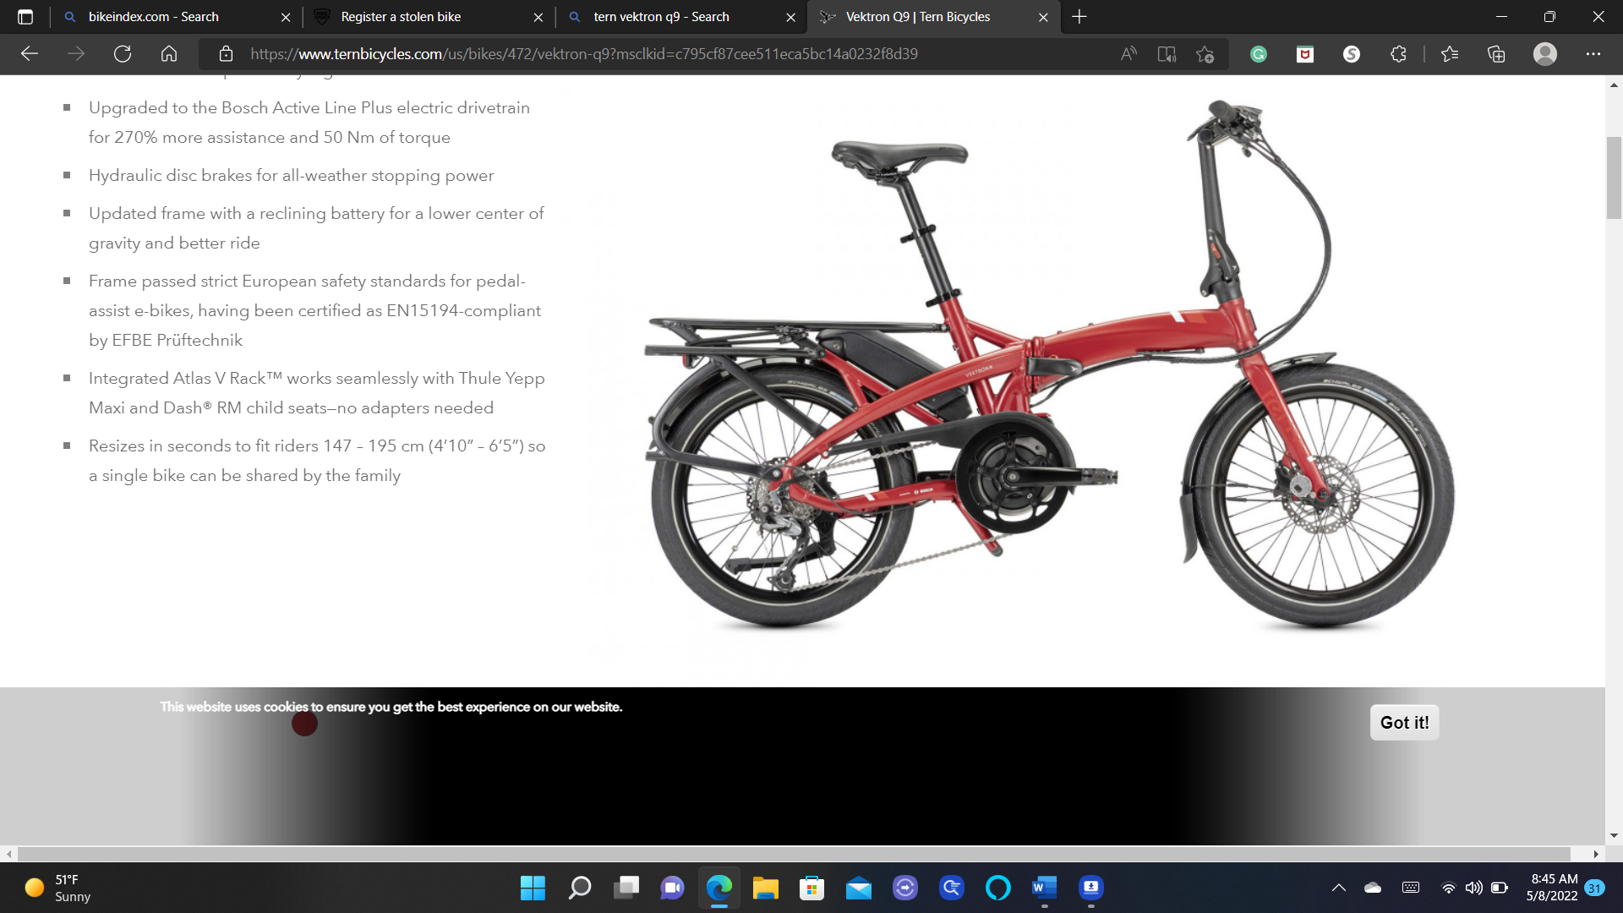Open the Skype extension icon

click(x=1352, y=53)
